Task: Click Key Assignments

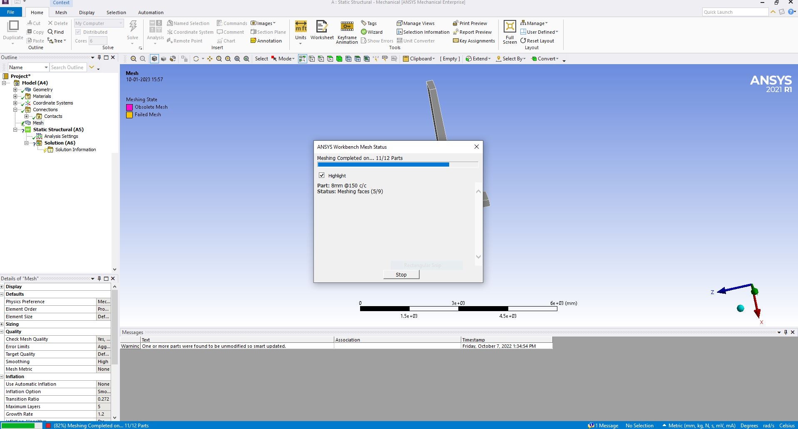Action: (x=474, y=41)
